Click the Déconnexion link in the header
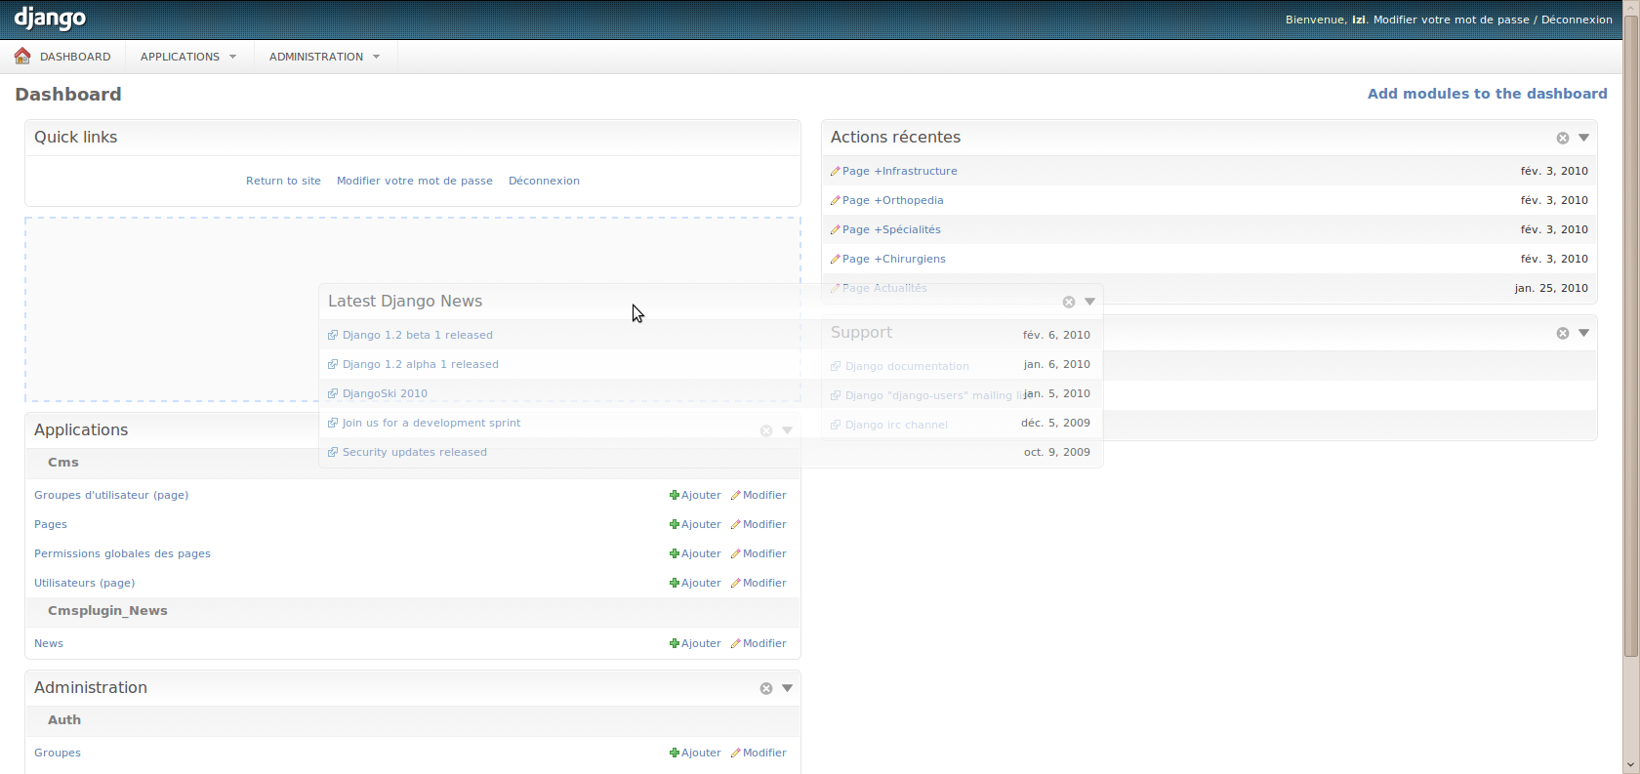Screen dimensions: 1640x774 coord(1577,20)
